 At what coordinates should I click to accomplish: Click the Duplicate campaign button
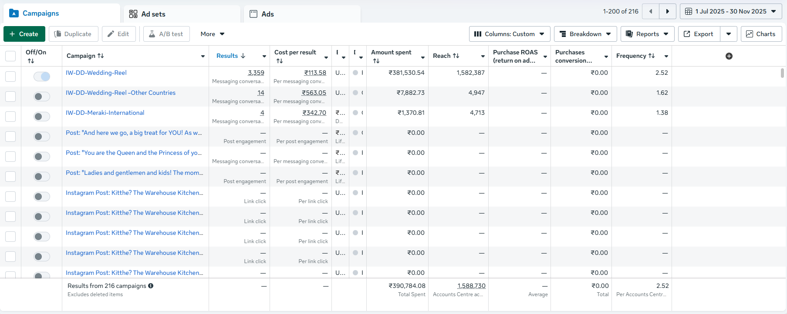(73, 34)
